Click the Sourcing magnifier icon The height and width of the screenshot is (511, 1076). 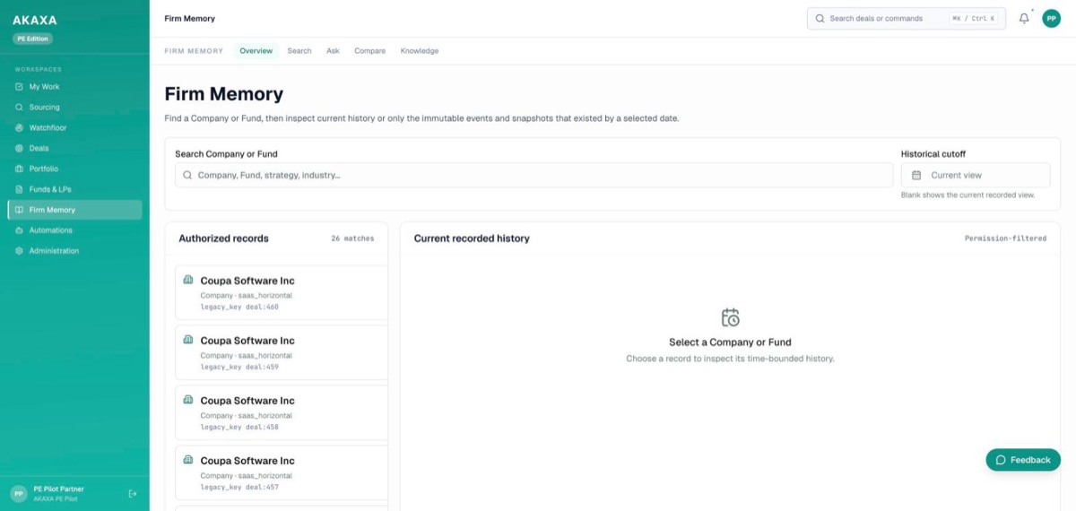[20, 108]
